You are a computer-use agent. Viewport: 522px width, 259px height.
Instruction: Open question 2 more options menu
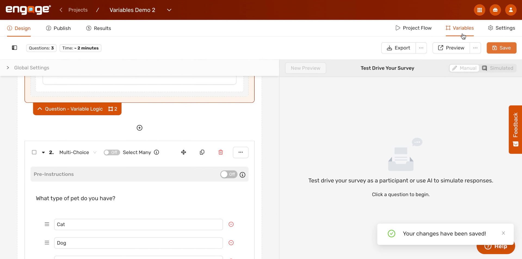click(241, 152)
